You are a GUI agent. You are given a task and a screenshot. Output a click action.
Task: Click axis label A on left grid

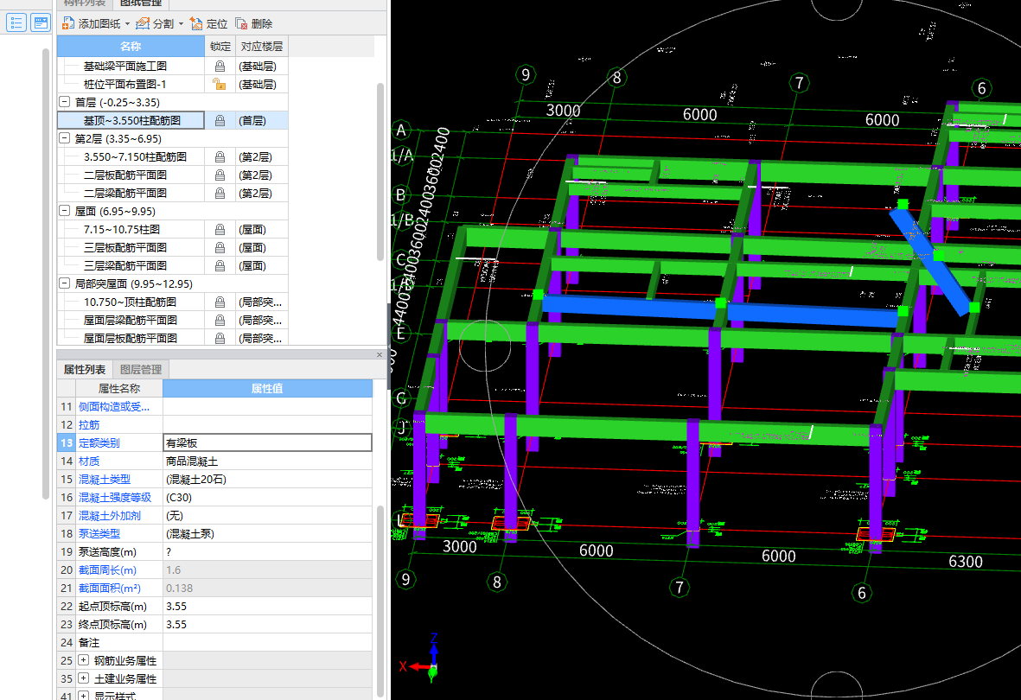tap(401, 130)
